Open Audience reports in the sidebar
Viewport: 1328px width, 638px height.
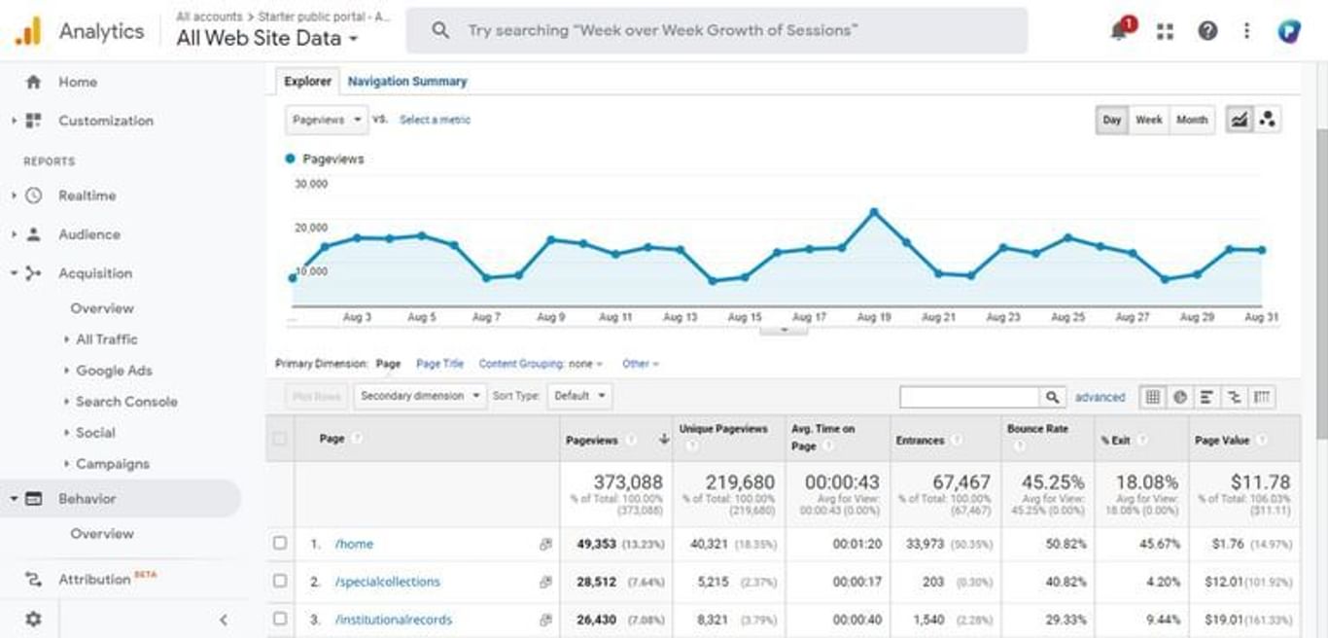click(88, 234)
